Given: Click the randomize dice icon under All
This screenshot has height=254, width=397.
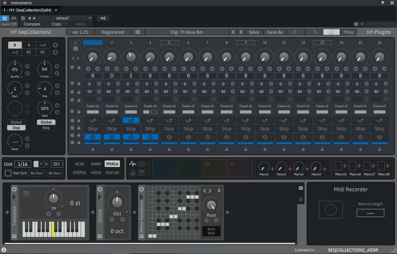Looking at the screenshot, I should click(x=75, y=48).
